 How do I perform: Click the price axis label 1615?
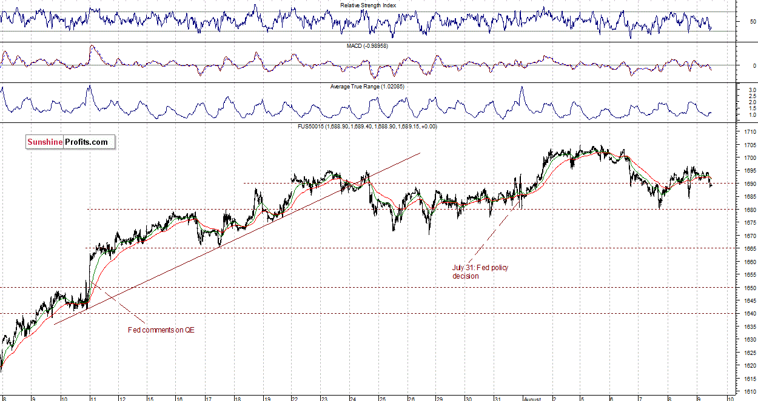click(x=750, y=379)
